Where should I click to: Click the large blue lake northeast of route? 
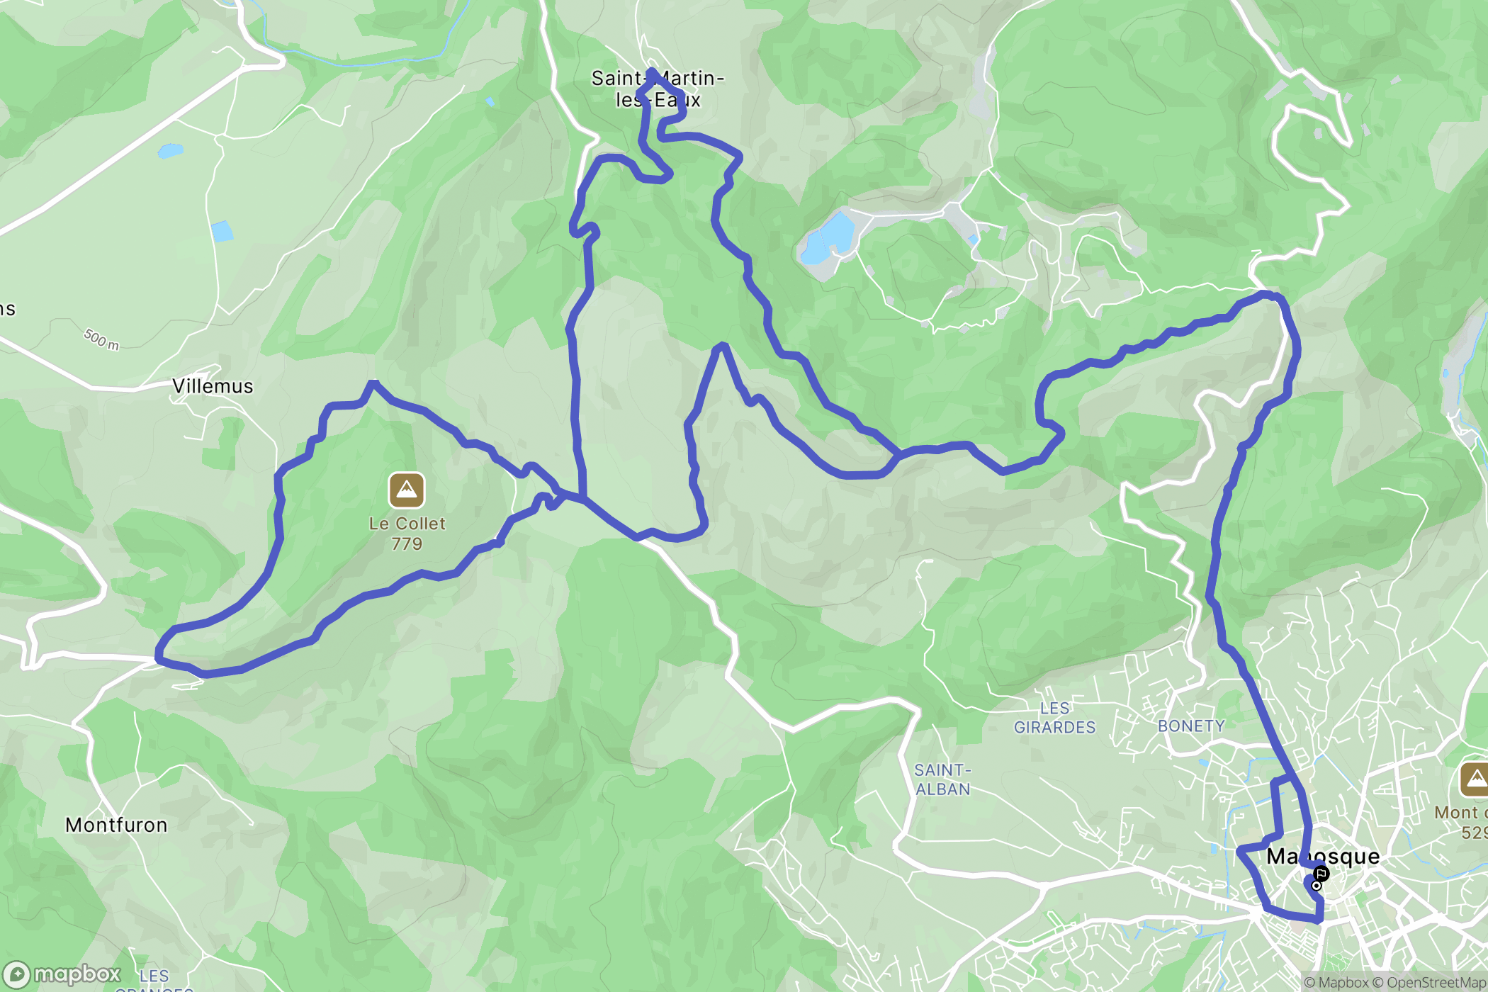(828, 238)
